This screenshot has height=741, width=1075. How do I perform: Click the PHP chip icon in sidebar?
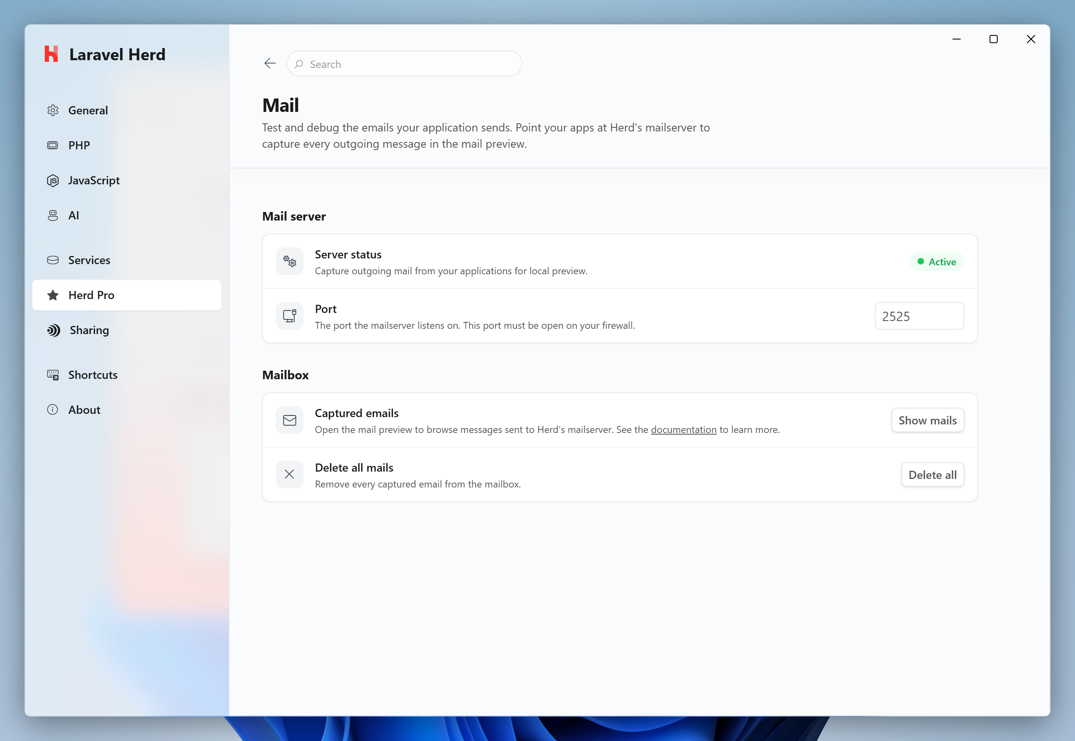pyautogui.click(x=53, y=145)
